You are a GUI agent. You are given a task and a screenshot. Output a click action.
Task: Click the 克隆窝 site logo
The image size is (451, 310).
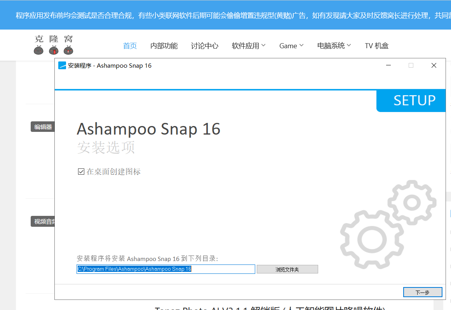pos(54,45)
